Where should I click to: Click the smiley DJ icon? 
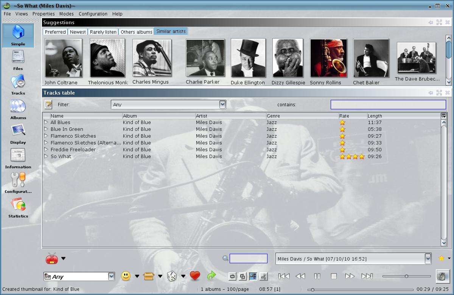click(126, 276)
